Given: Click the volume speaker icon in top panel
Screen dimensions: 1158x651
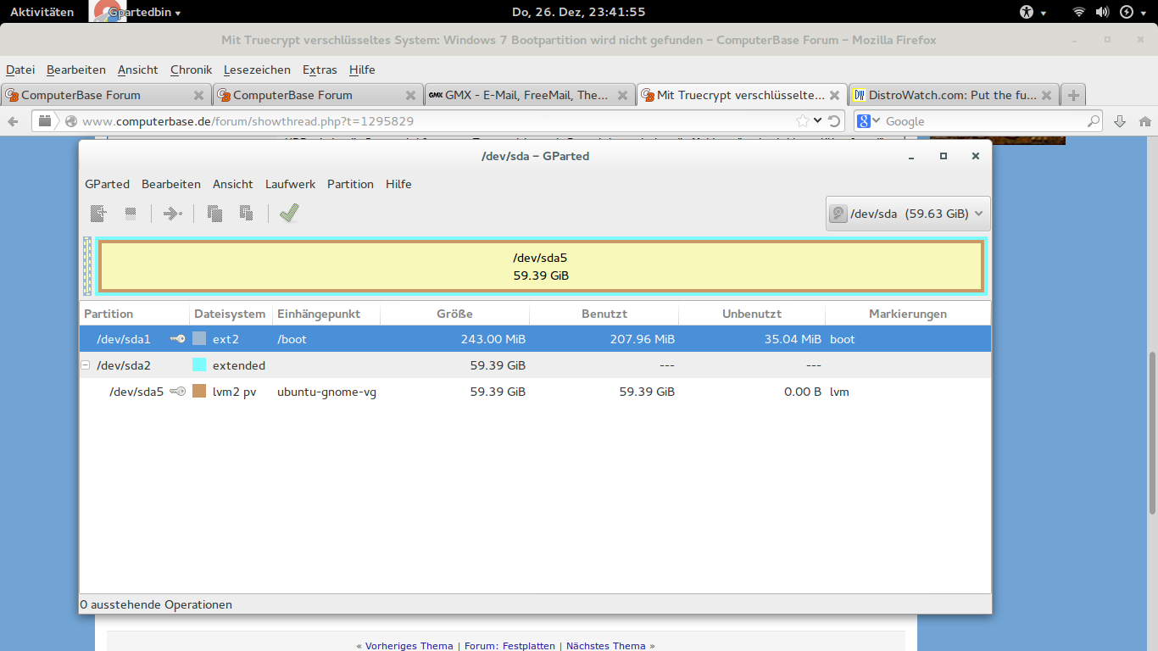Looking at the screenshot, I should (x=1102, y=12).
